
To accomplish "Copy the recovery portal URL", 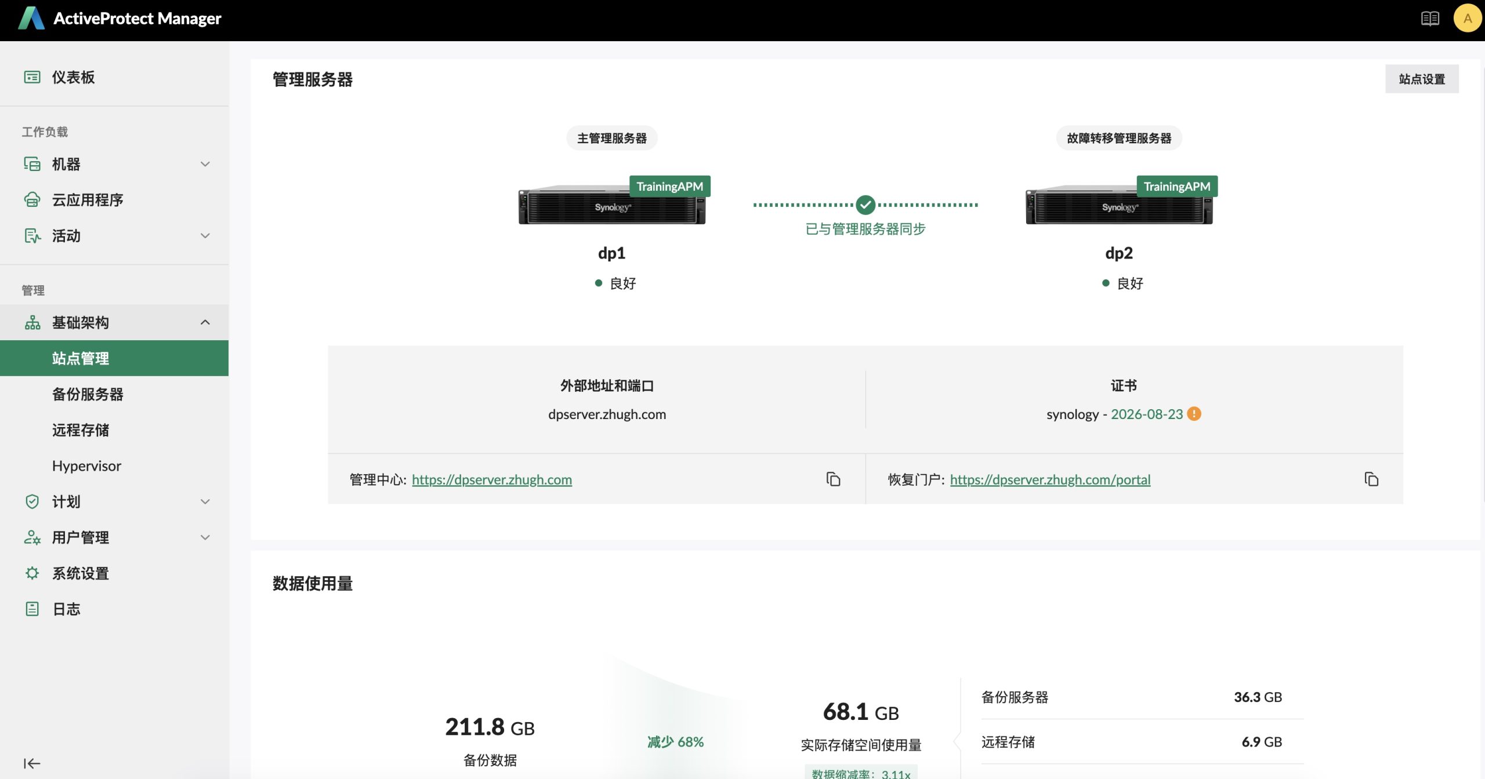I will click(1371, 479).
